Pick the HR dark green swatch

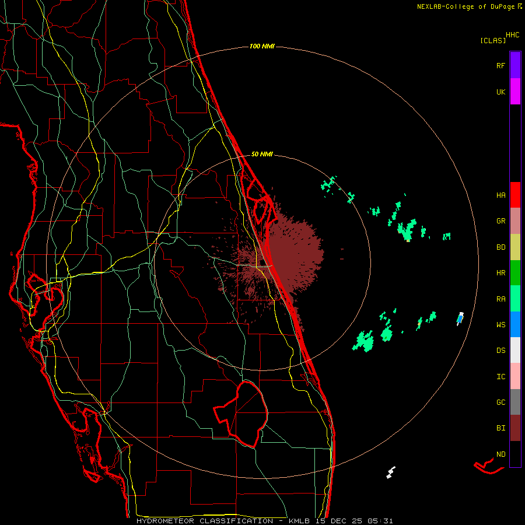click(x=515, y=272)
